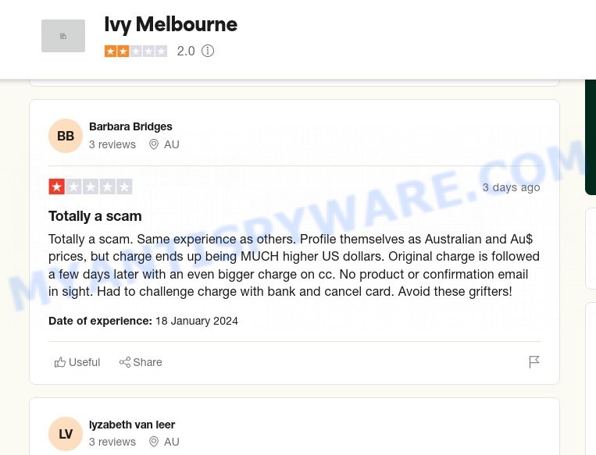Flag Barbara Bridges' review
The height and width of the screenshot is (455, 596).
[x=534, y=362]
